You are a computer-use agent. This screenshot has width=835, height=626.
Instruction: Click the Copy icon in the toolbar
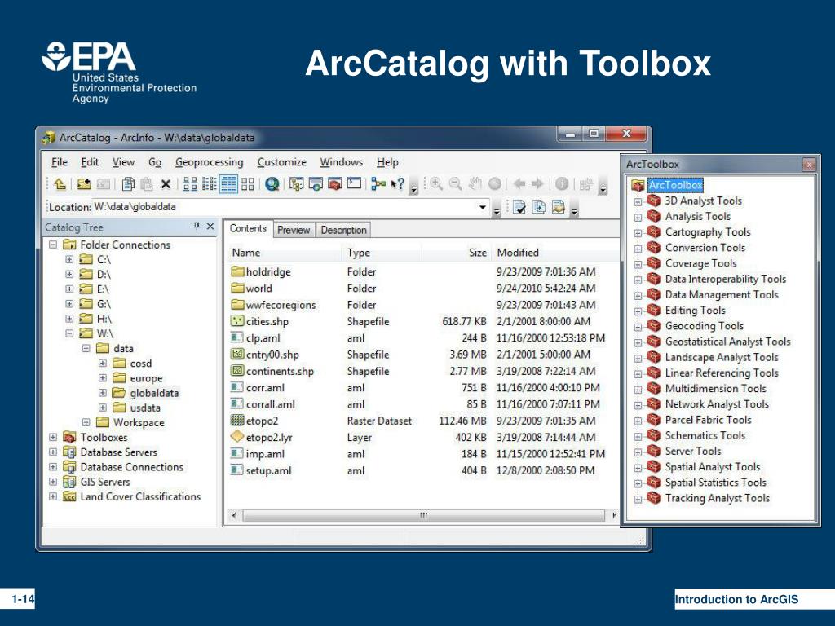click(x=128, y=184)
